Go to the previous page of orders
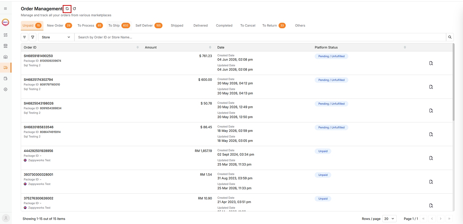The width and height of the screenshot is (463, 224). tap(432, 219)
